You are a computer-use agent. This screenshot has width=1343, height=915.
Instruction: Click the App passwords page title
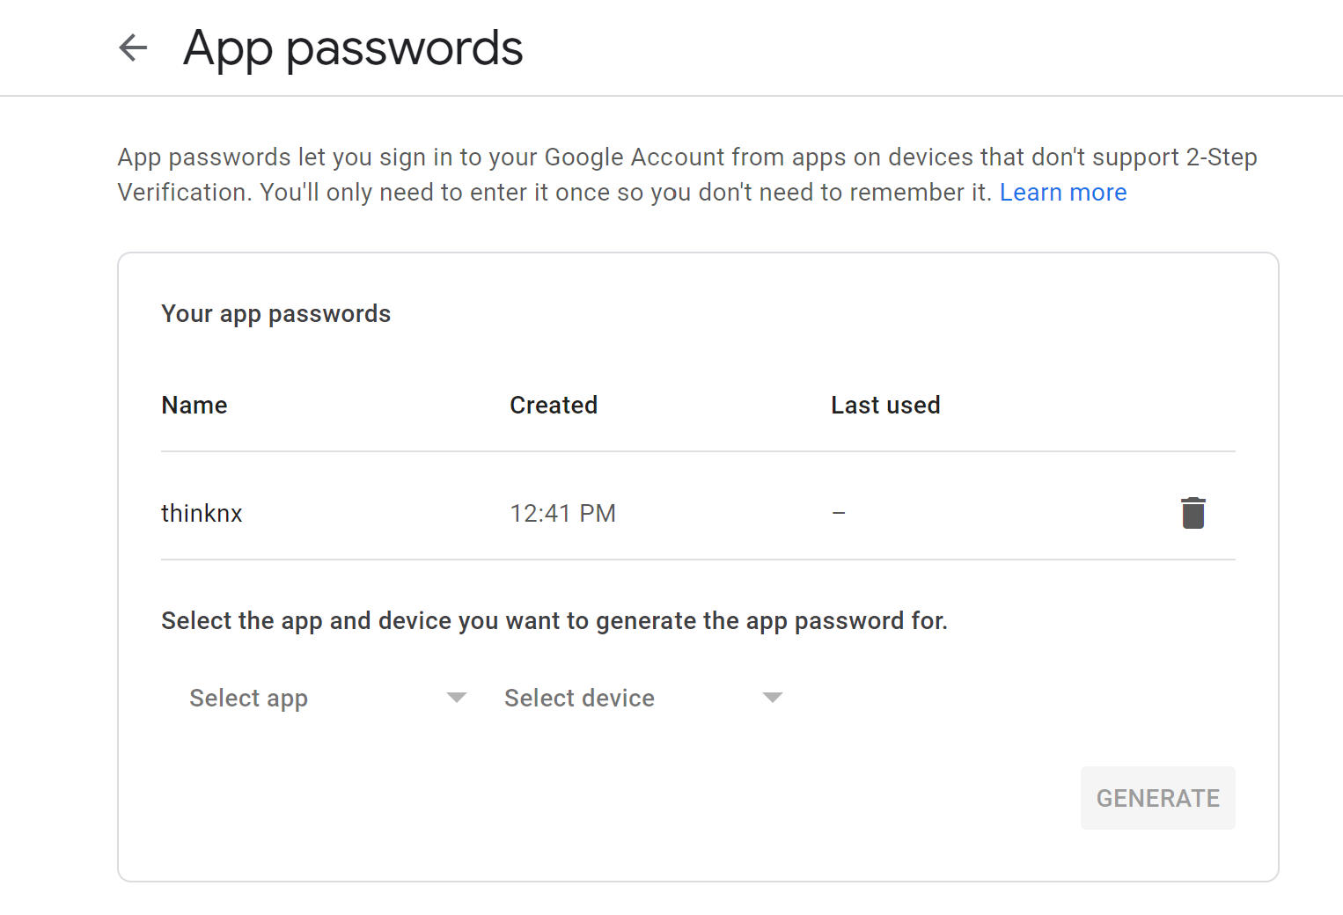click(353, 48)
